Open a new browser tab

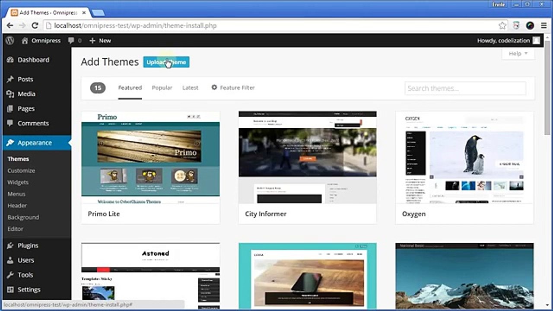98,13
